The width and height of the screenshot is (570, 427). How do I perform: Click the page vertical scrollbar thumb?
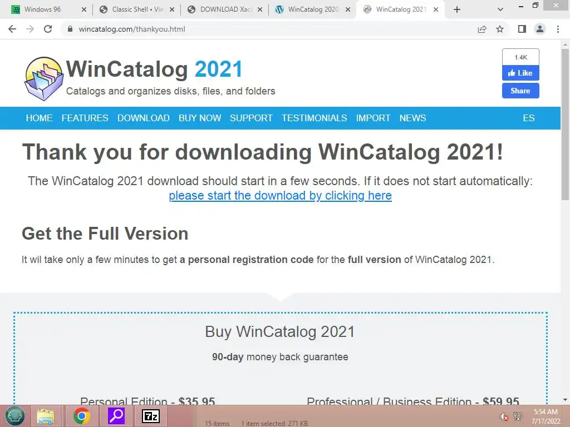[565, 124]
